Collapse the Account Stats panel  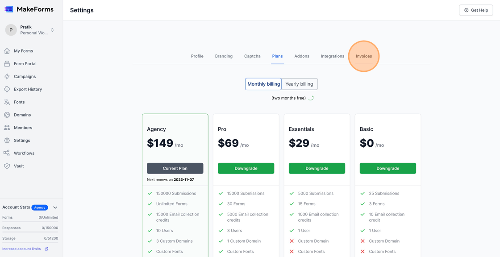point(55,207)
